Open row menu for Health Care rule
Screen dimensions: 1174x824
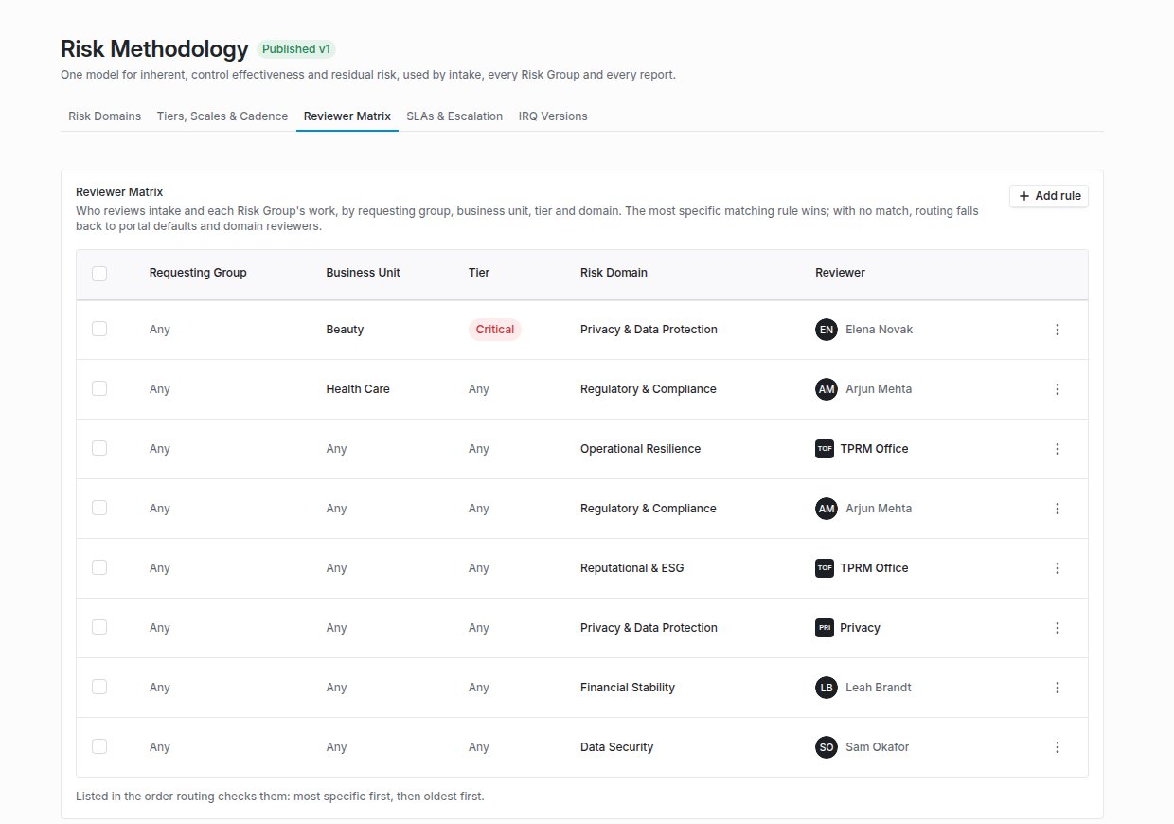1058,389
